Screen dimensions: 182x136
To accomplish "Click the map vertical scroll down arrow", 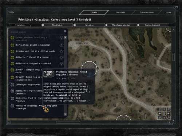I will click(x=174, y=120).
